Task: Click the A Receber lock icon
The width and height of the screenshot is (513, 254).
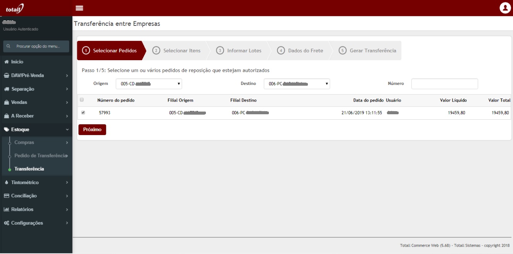Action: [x=7, y=116]
